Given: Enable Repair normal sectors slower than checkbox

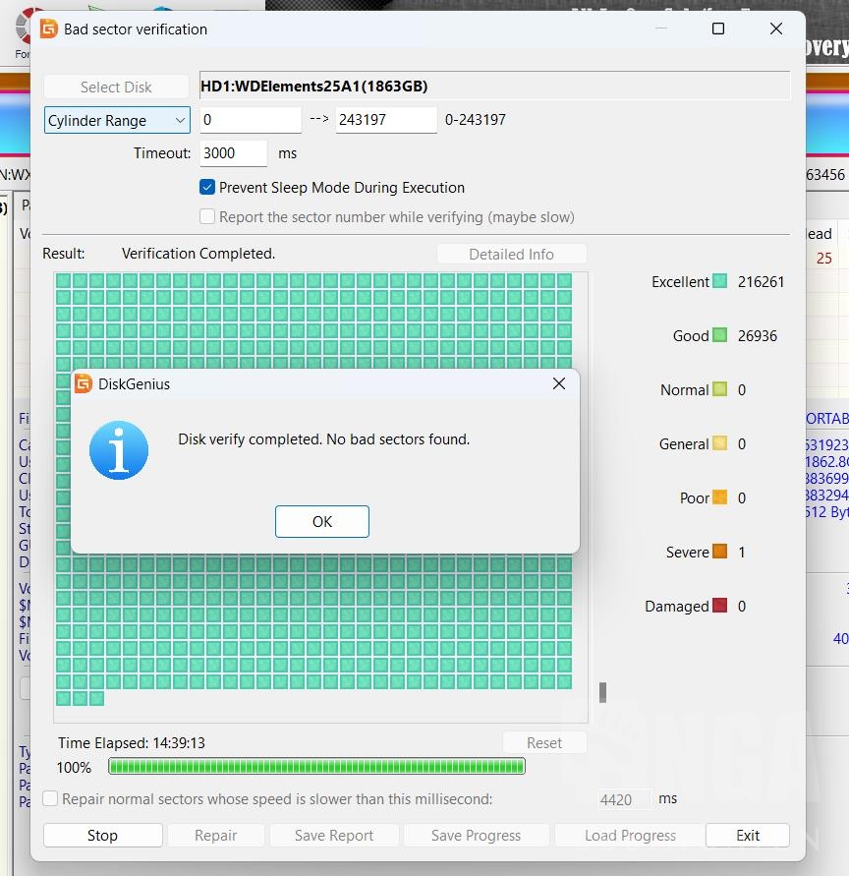Looking at the screenshot, I should [50, 799].
